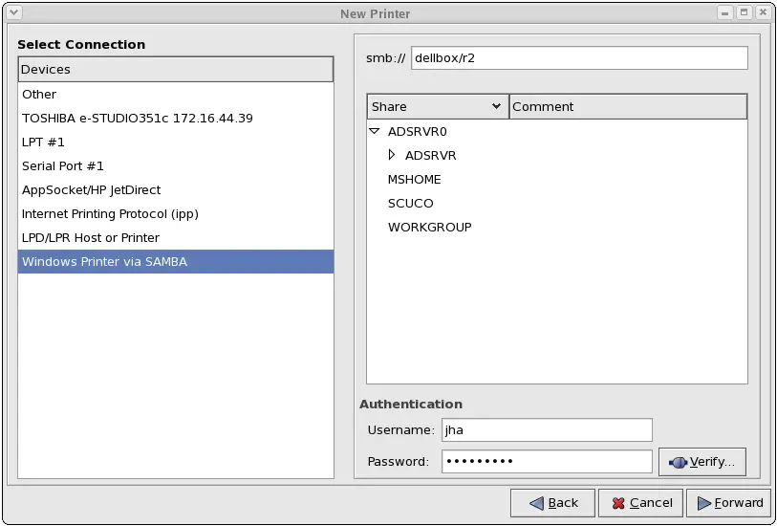Select LPT #1 connection
The height and width of the screenshot is (526, 777).
(x=176, y=142)
